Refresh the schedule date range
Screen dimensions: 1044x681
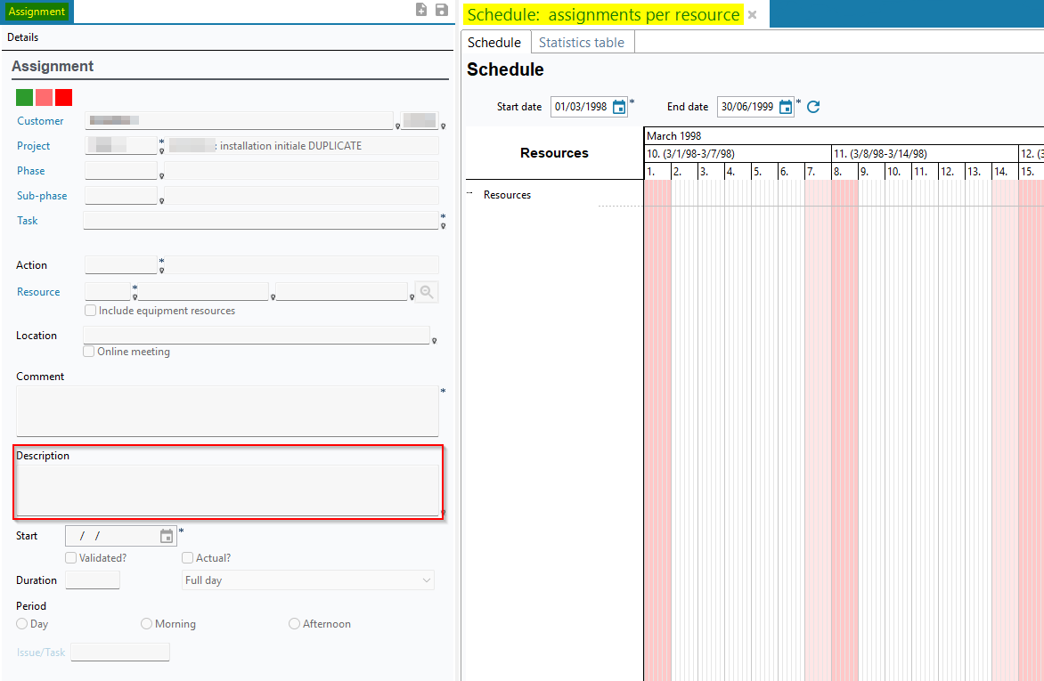pyautogui.click(x=813, y=107)
